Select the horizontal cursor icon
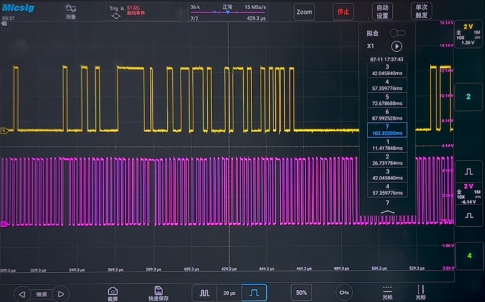Image resolution: width=485 pixels, height=302 pixels. coord(387,293)
